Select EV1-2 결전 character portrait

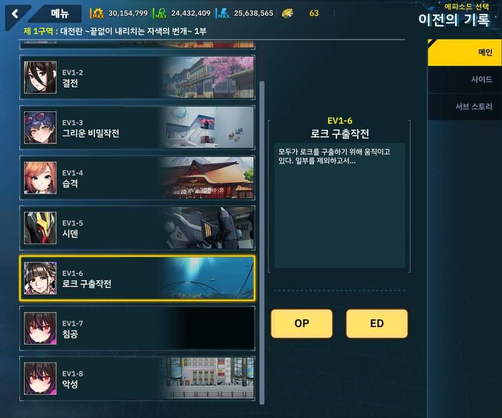tap(40, 78)
